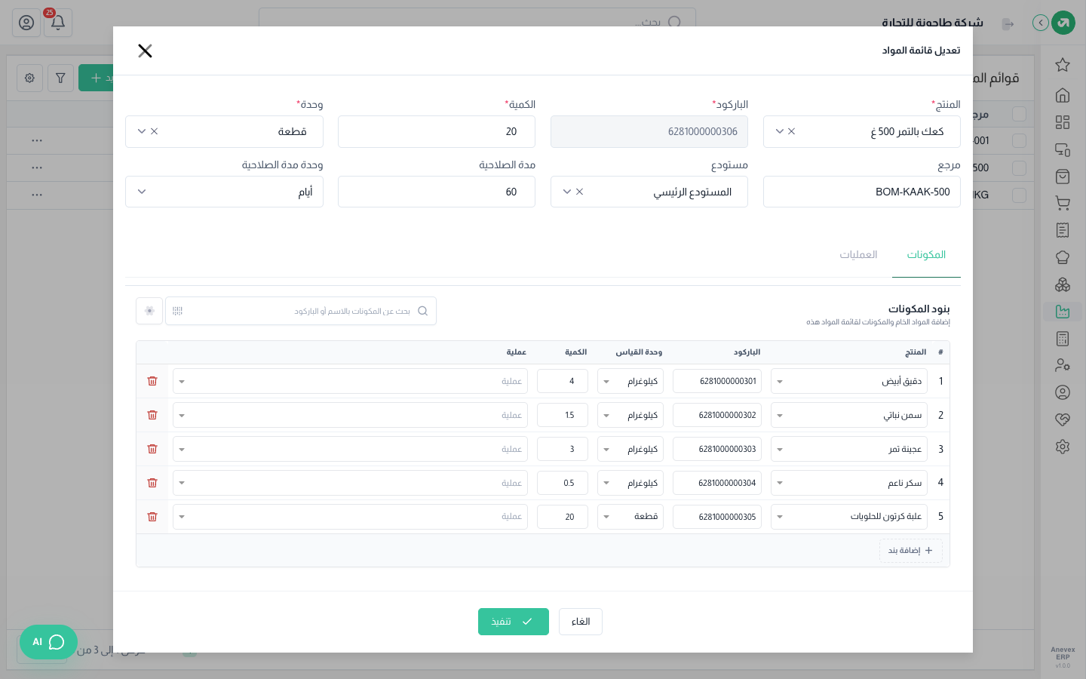This screenshot has width=1086, height=679.
Task: Click the component search field
Action: (x=301, y=311)
